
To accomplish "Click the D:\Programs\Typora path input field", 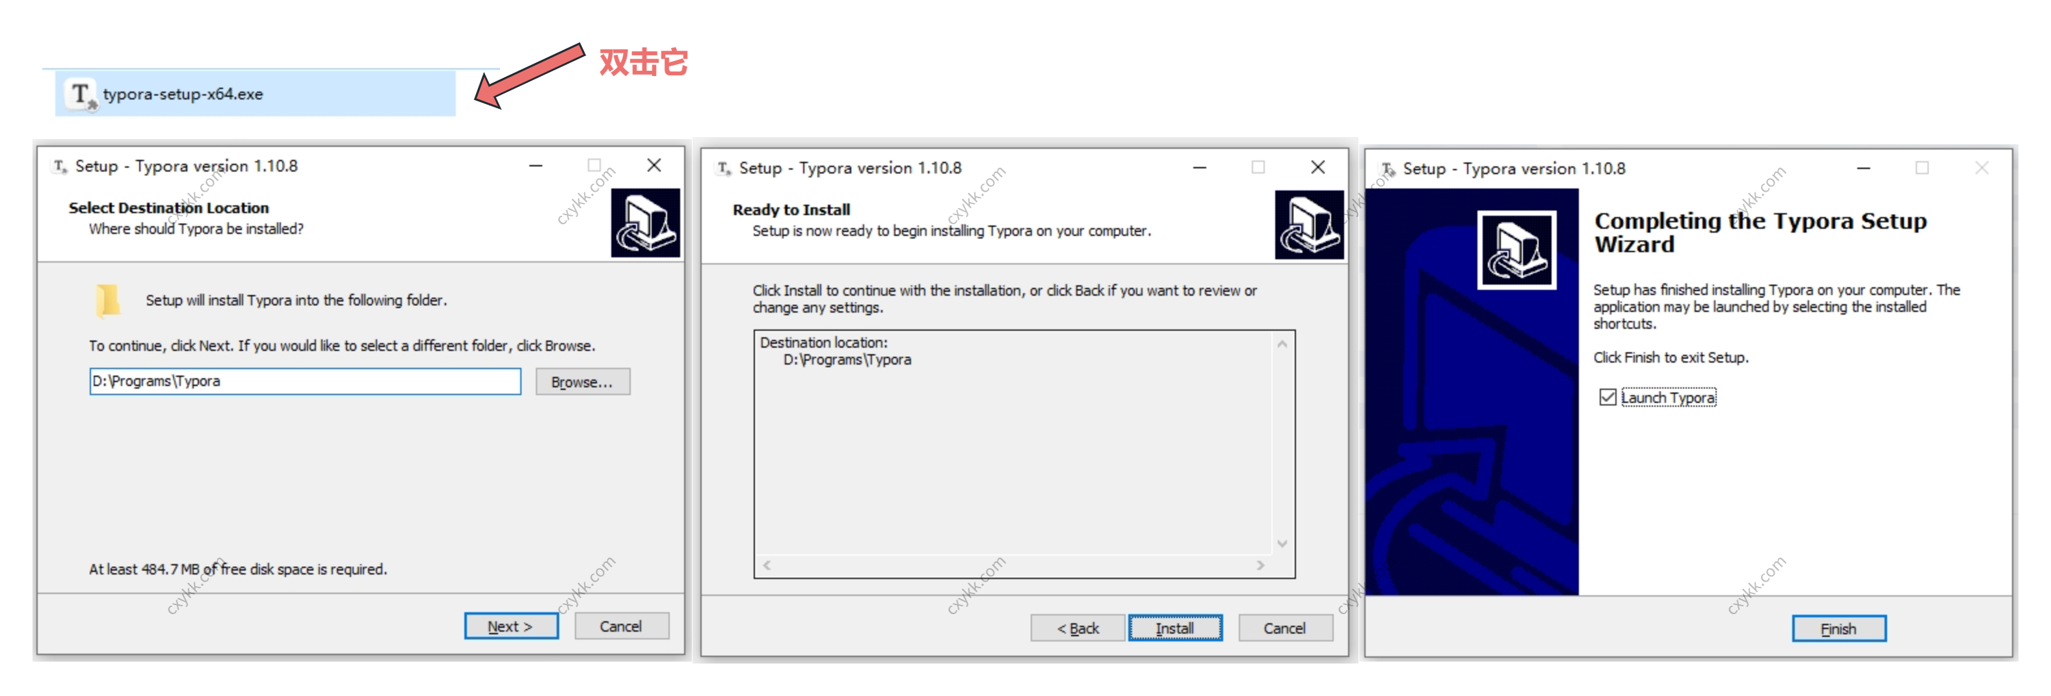I will point(305,382).
